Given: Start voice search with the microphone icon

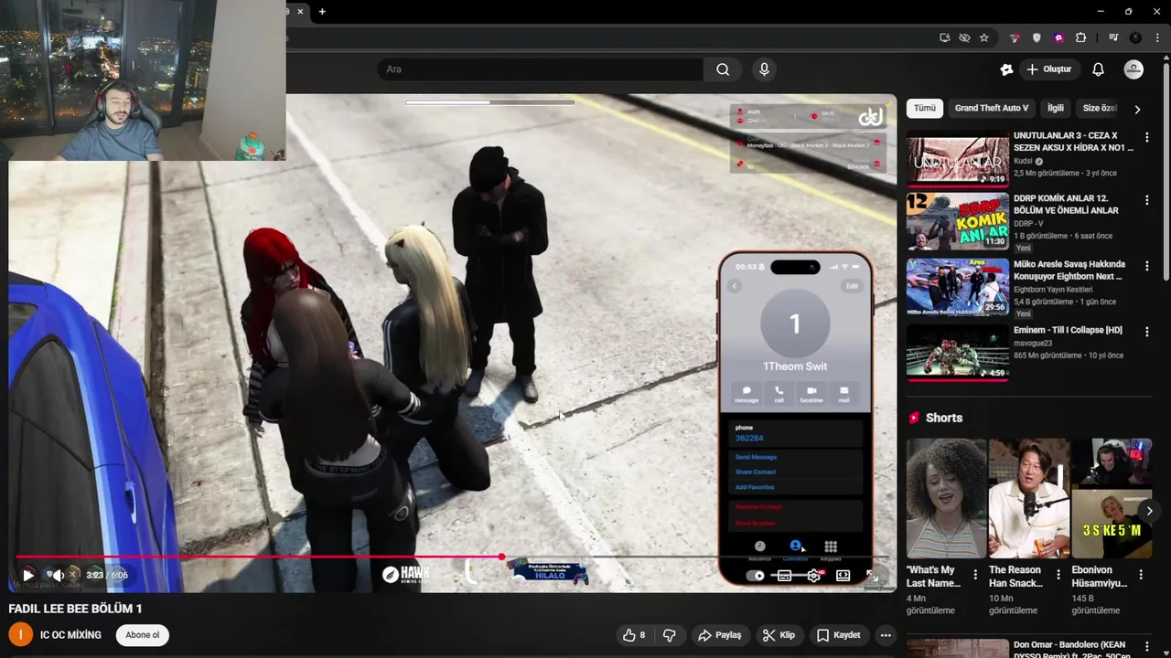Looking at the screenshot, I should click(764, 69).
